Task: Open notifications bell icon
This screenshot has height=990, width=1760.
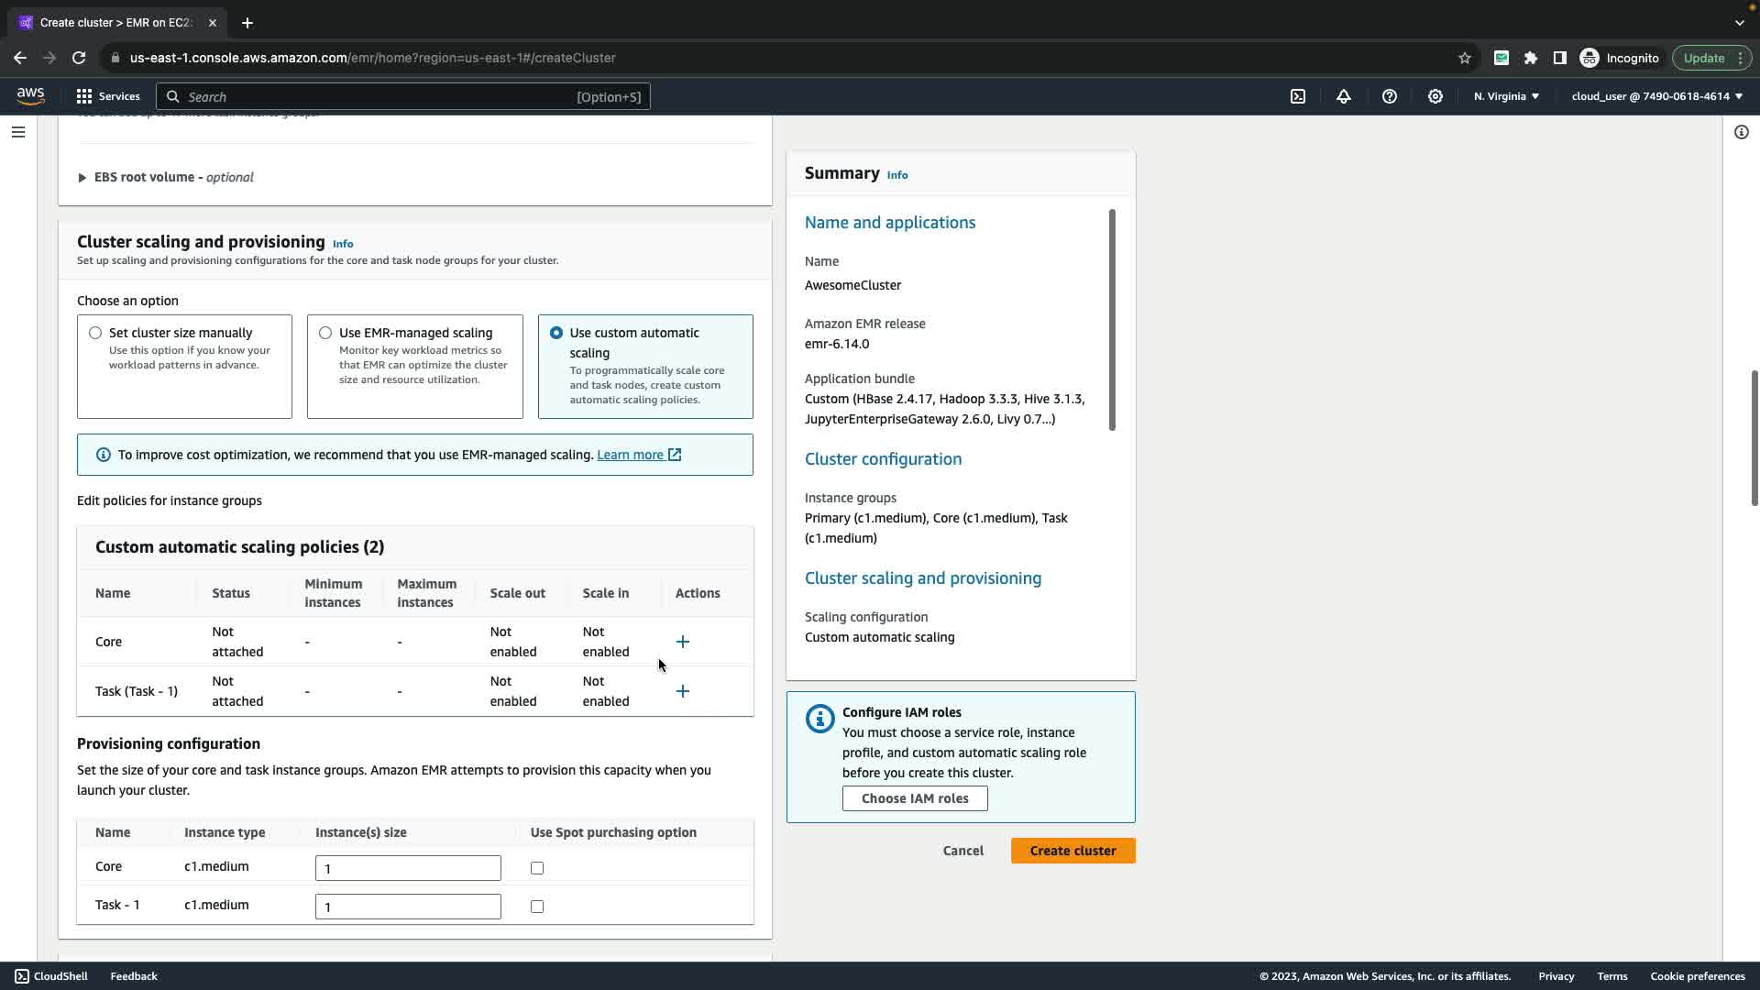Action: click(x=1344, y=96)
